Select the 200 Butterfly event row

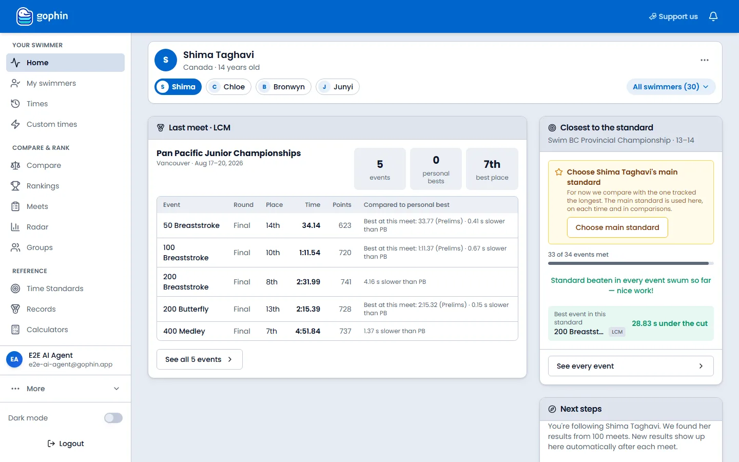click(x=337, y=309)
